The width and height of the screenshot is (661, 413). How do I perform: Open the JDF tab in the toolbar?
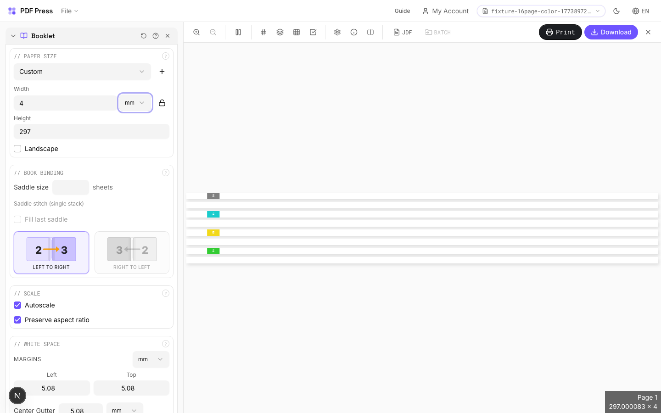pyautogui.click(x=403, y=32)
